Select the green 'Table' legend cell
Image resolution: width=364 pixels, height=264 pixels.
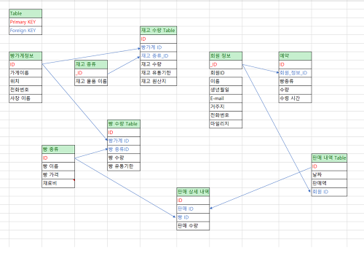click(25, 13)
